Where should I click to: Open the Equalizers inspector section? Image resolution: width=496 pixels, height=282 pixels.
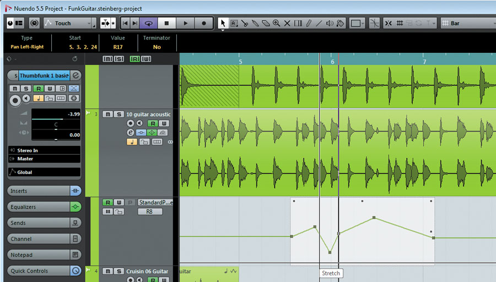(39, 207)
